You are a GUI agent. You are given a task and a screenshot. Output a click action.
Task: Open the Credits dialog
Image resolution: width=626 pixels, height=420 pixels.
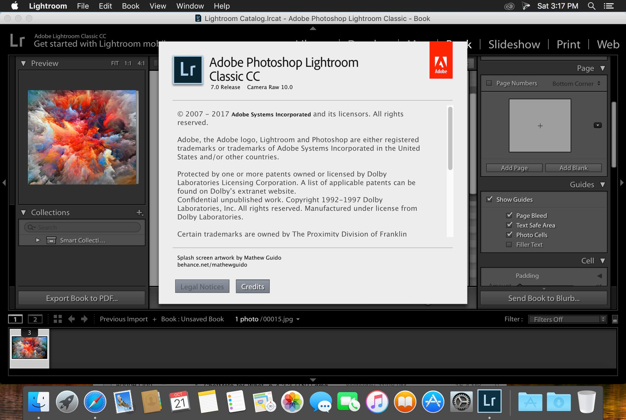(x=253, y=286)
